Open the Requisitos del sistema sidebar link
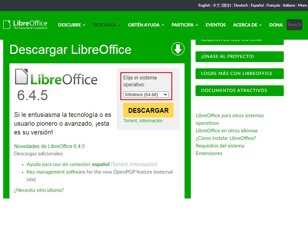The image size is (308, 252). pos(220,146)
